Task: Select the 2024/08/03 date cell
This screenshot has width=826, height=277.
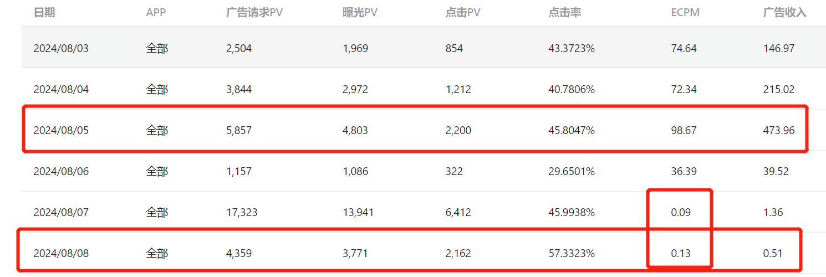Action: (61, 48)
